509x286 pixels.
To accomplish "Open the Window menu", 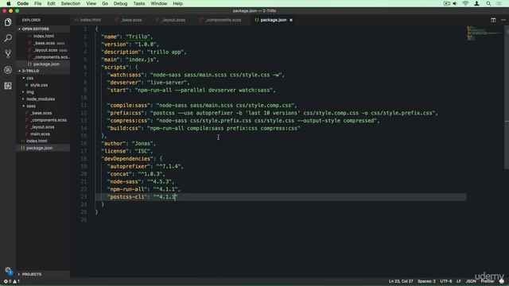I will point(159,3).
